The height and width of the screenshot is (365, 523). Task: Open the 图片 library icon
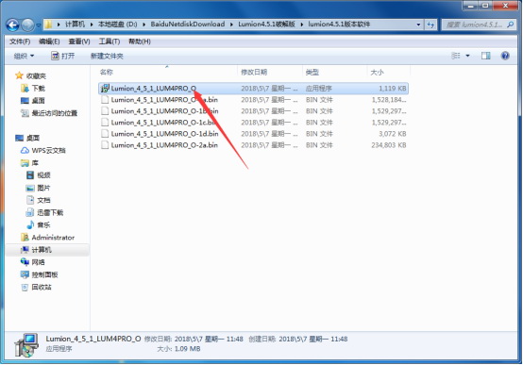[x=30, y=188]
